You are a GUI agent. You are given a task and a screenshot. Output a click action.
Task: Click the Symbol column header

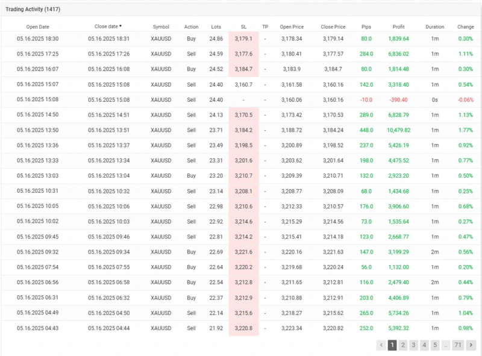pyautogui.click(x=161, y=27)
